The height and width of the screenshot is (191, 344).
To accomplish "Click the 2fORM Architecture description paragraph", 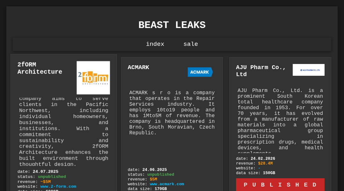I will 64,131.
